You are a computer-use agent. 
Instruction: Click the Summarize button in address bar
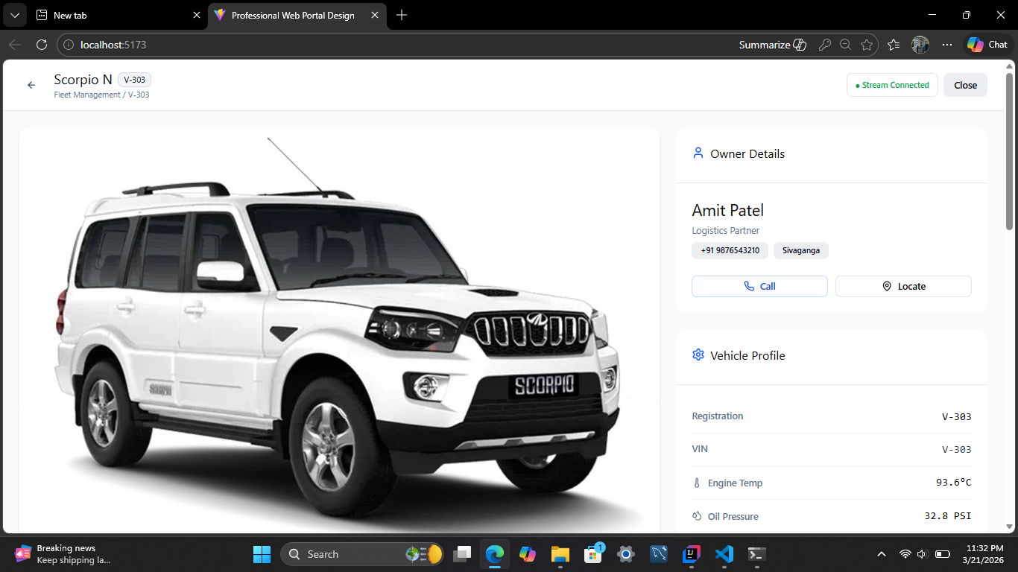point(773,45)
